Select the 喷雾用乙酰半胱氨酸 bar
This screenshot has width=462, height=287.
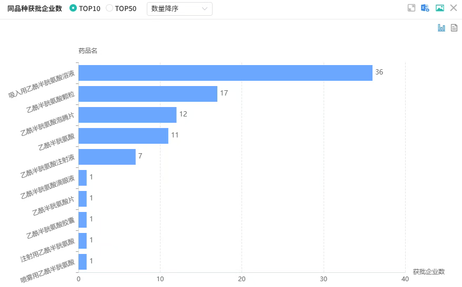point(83,262)
